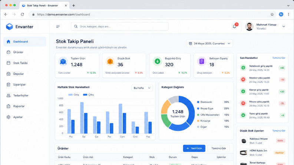Click the Stok Takibi sidebar icon
Image resolution: width=294 pixels, height=165 pixels.
point(9,63)
